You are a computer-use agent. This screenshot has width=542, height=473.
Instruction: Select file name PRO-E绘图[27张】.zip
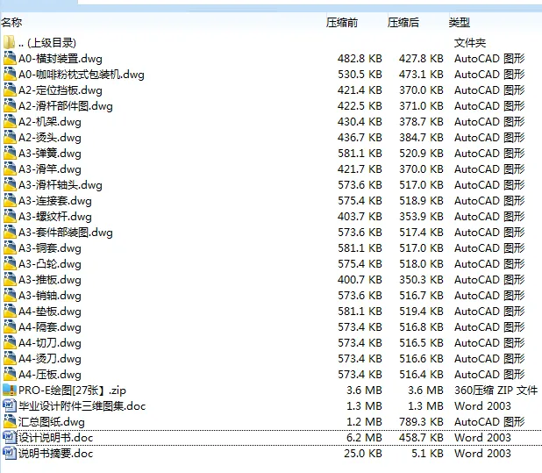(x=72, y=391)
